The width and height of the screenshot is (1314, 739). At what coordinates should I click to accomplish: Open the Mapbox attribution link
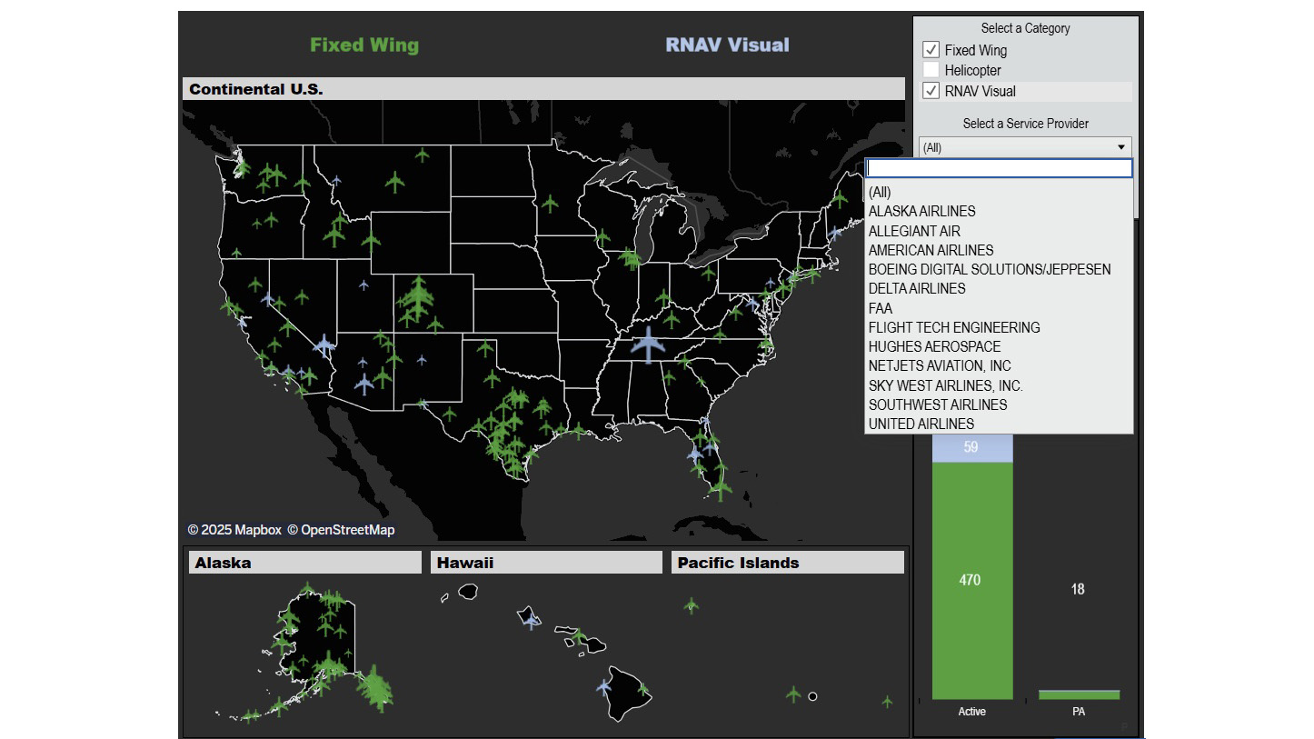235,530
